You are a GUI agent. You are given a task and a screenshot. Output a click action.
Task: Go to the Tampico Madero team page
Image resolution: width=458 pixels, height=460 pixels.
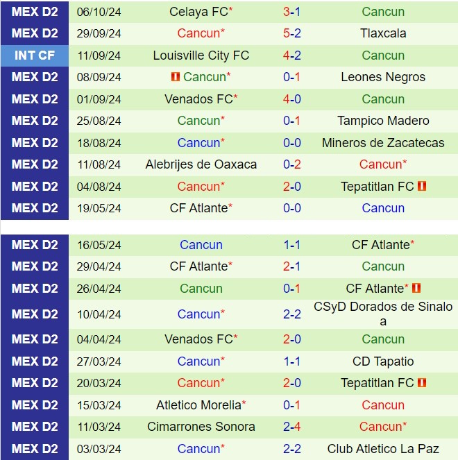pyautogui.click(x=383, y=121)
